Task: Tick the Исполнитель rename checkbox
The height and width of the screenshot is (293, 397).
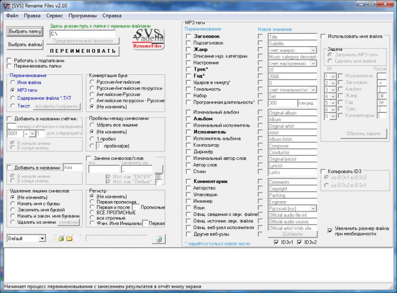Action: point(188,132)
